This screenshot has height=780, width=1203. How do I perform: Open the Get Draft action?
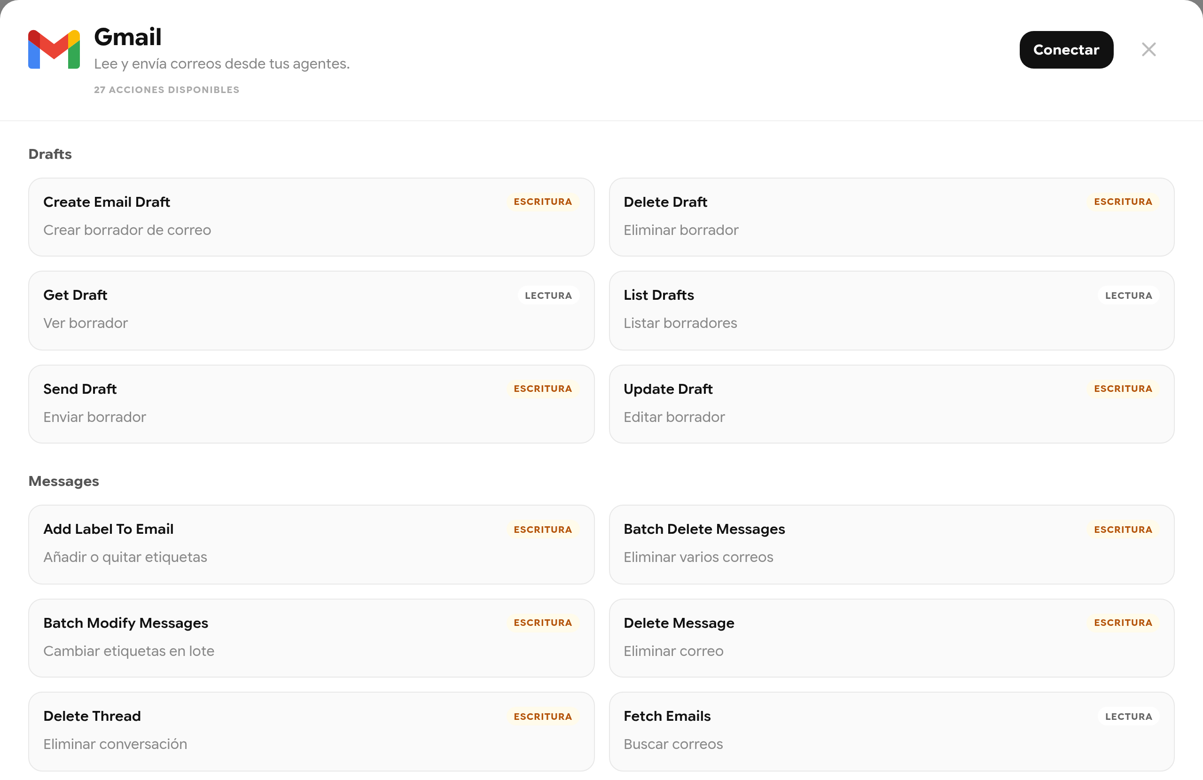point(312,311)
